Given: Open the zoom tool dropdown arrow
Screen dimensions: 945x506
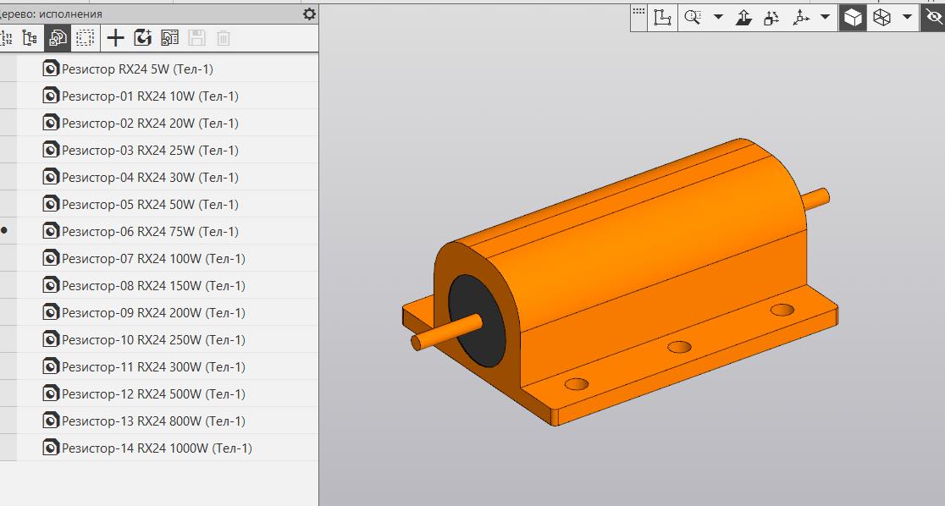Looking at the screenshot, I should click(x=717, y=16).
